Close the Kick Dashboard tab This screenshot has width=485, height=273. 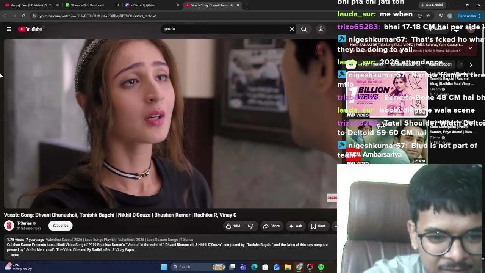117,5
